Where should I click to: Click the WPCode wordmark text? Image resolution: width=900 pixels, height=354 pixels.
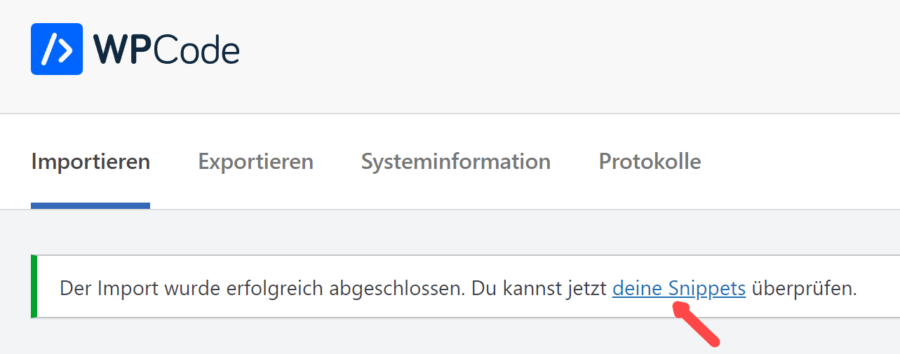166,50
